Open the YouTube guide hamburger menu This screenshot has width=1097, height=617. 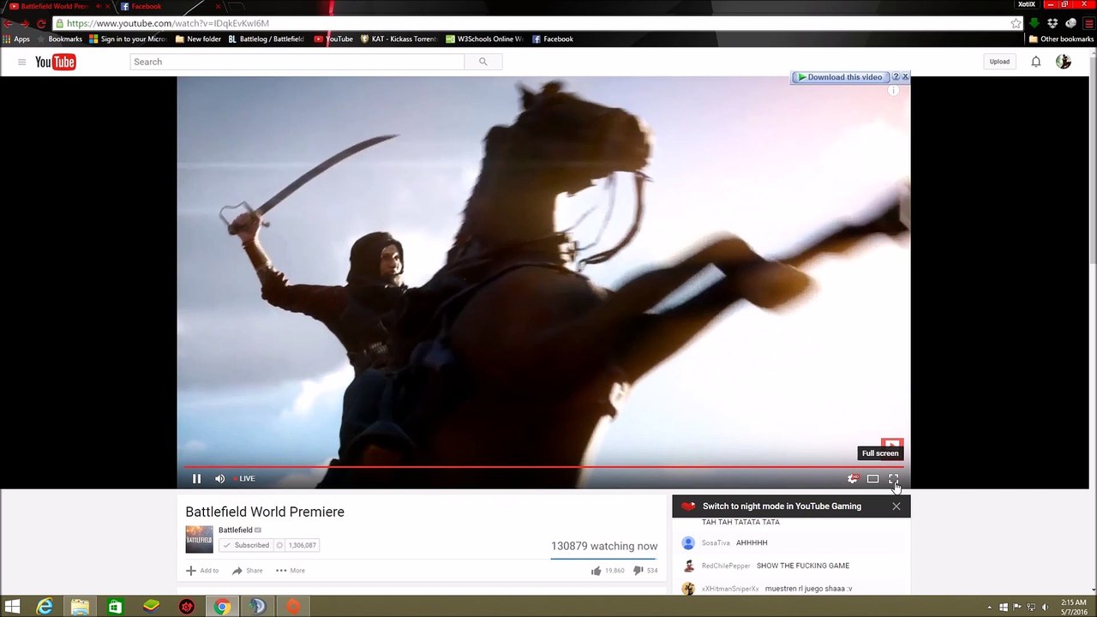[x=21, y=62]
